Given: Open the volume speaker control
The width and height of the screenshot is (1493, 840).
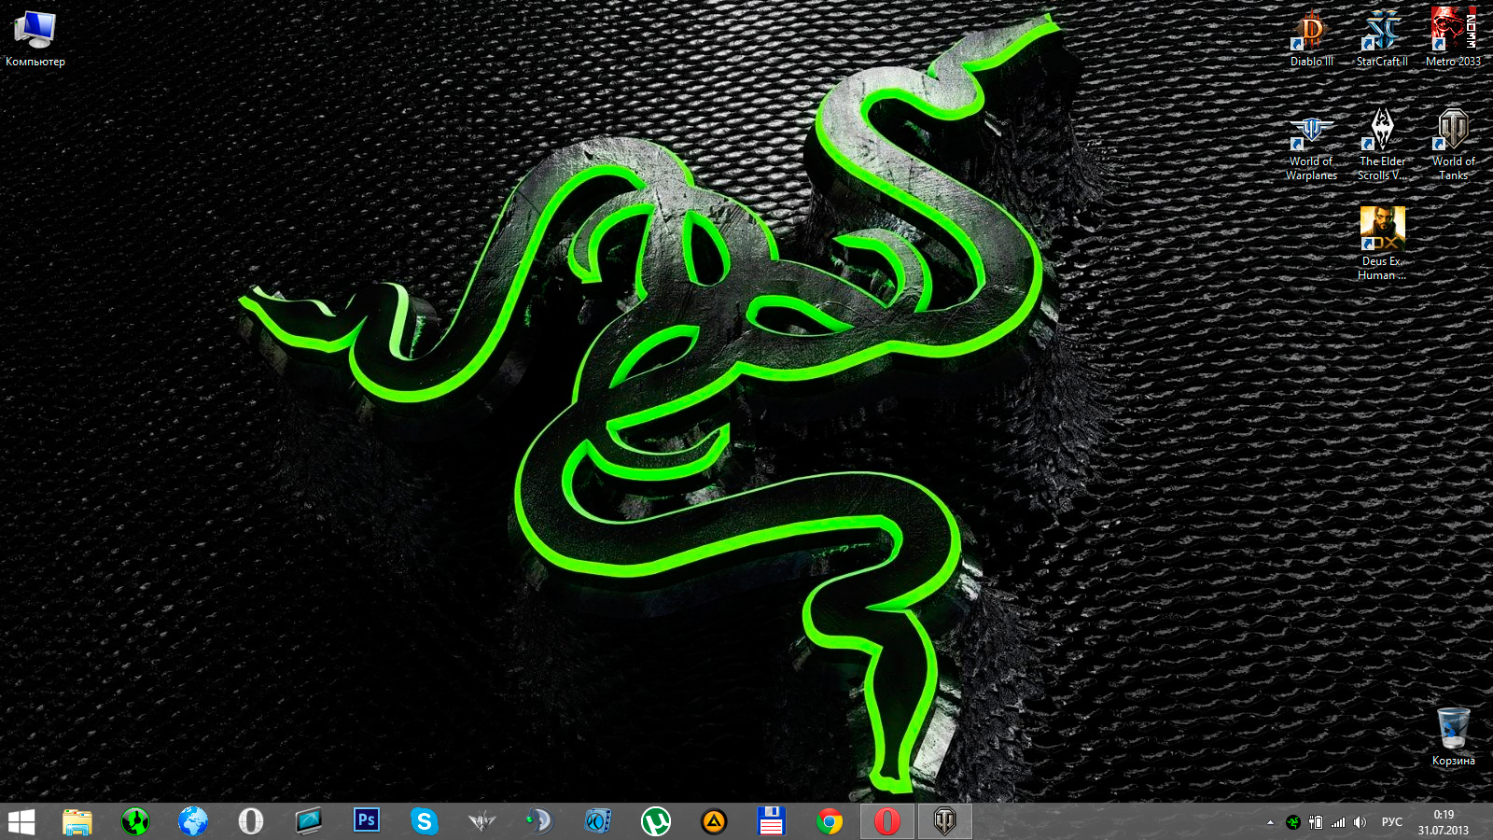Looking at the screenshot, I should (1360, 822).
